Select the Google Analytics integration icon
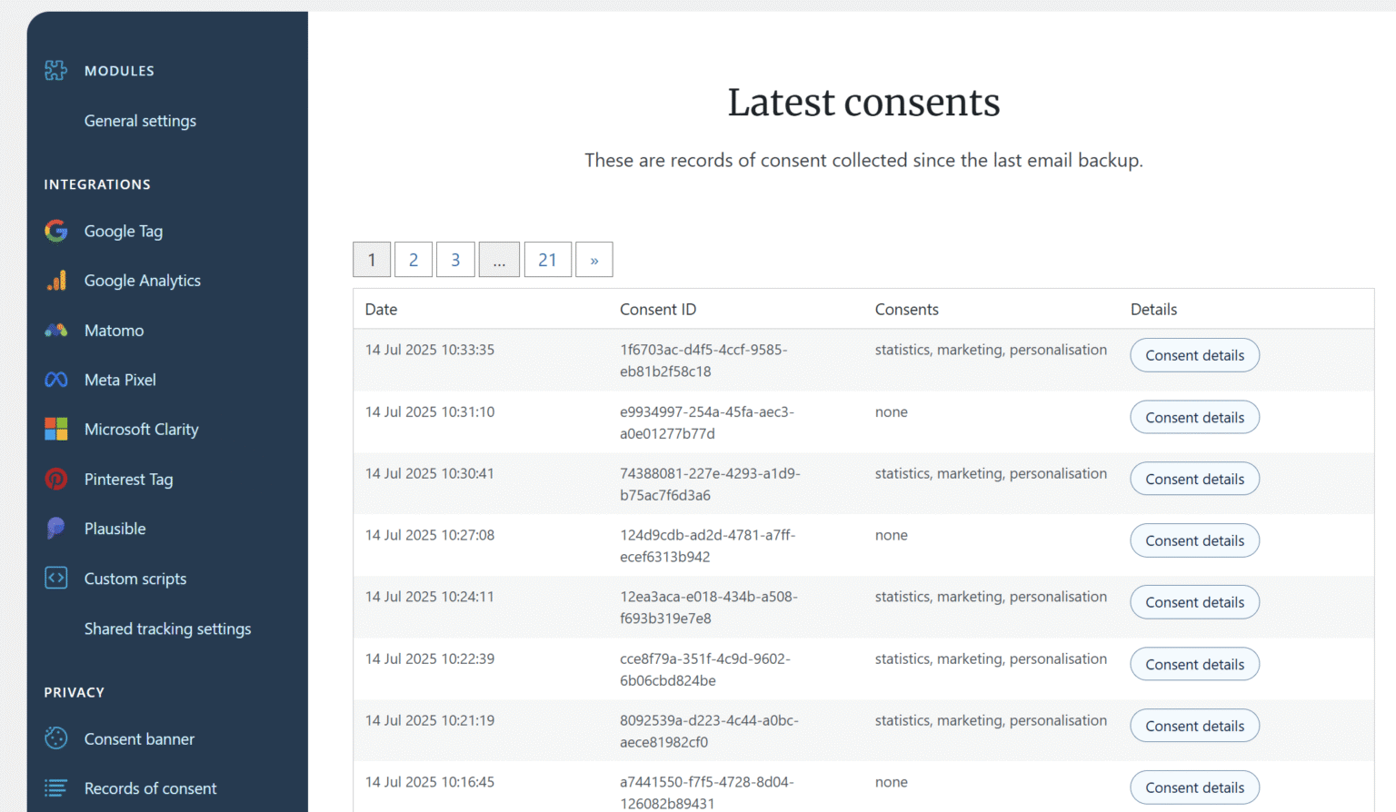 tap(55, 280)
